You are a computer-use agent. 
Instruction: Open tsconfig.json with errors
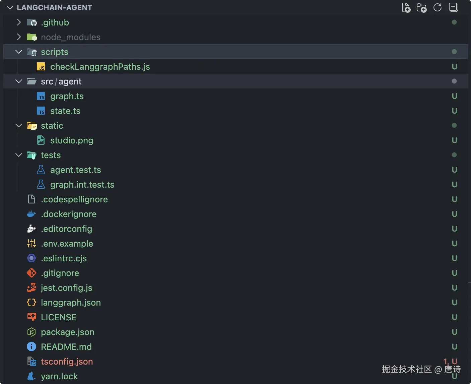click(67, 362)
